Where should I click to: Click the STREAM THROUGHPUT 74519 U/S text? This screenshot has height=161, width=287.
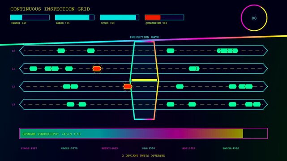pos(51,134)
